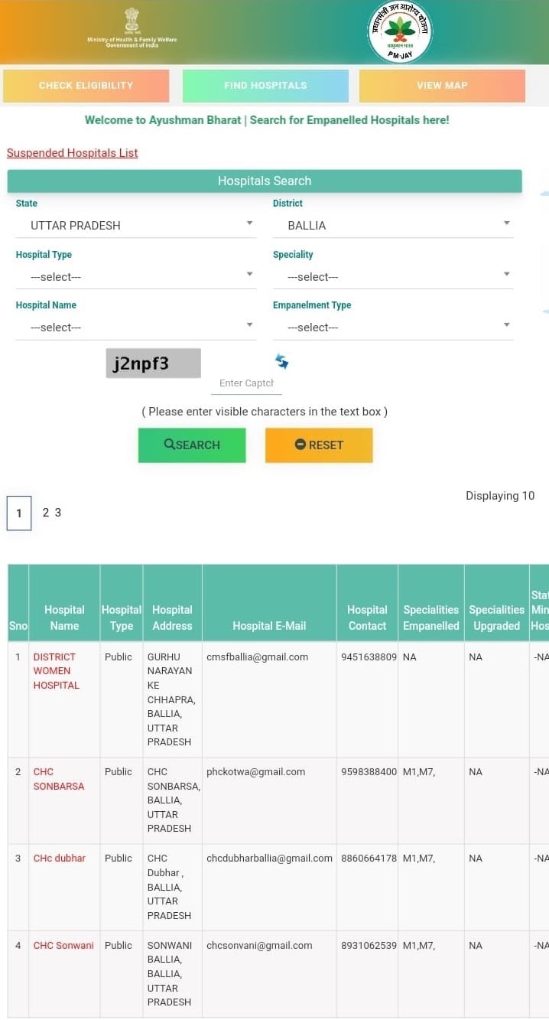The width and height of the screenshot is (549, 1020).
Task: Open CHC SONBARSA hospital details
Action: (x=58, y=779)
